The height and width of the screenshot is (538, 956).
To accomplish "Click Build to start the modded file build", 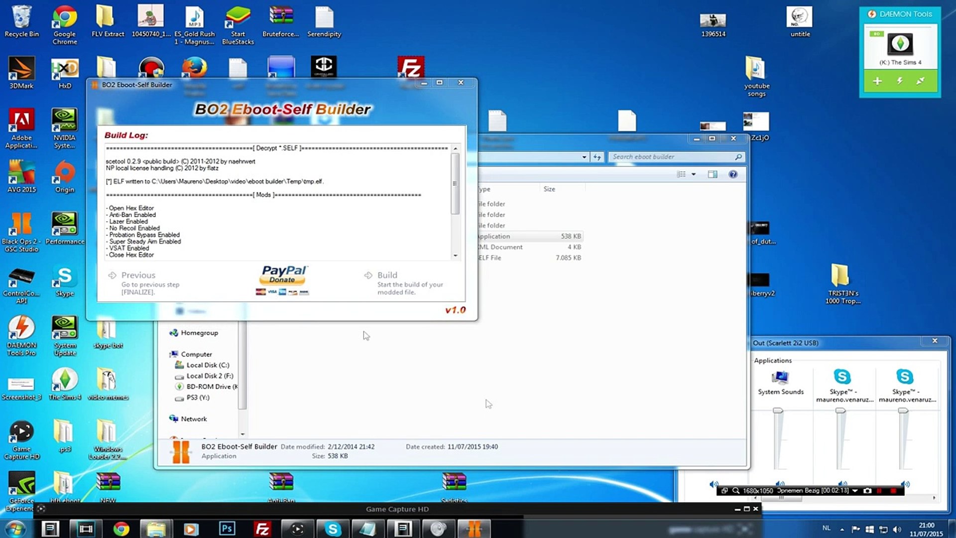I will [387, 275].
